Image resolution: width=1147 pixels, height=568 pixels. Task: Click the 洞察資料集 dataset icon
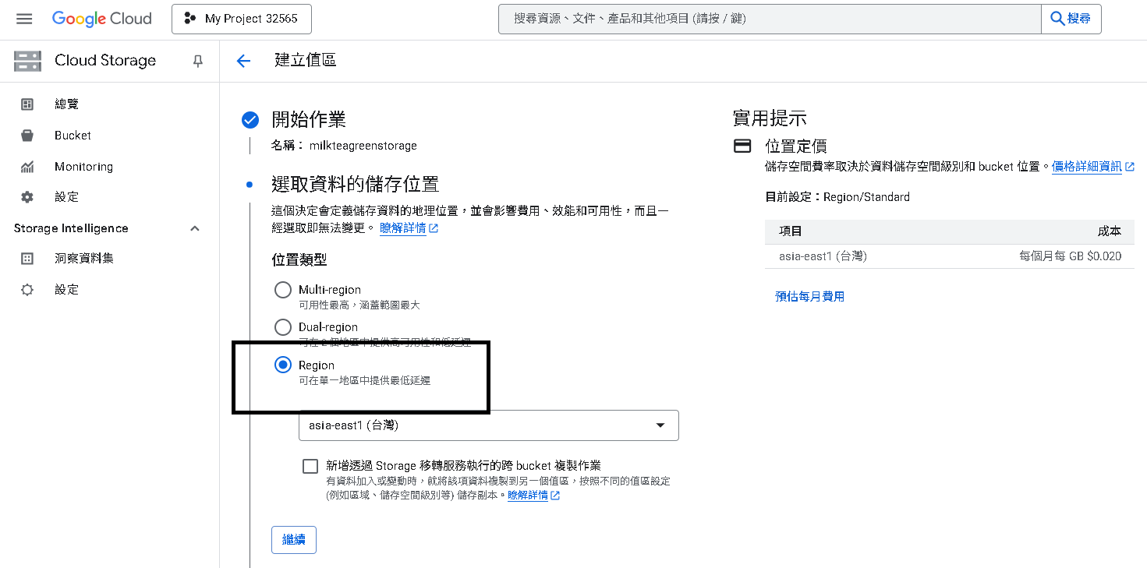(27, 259)
